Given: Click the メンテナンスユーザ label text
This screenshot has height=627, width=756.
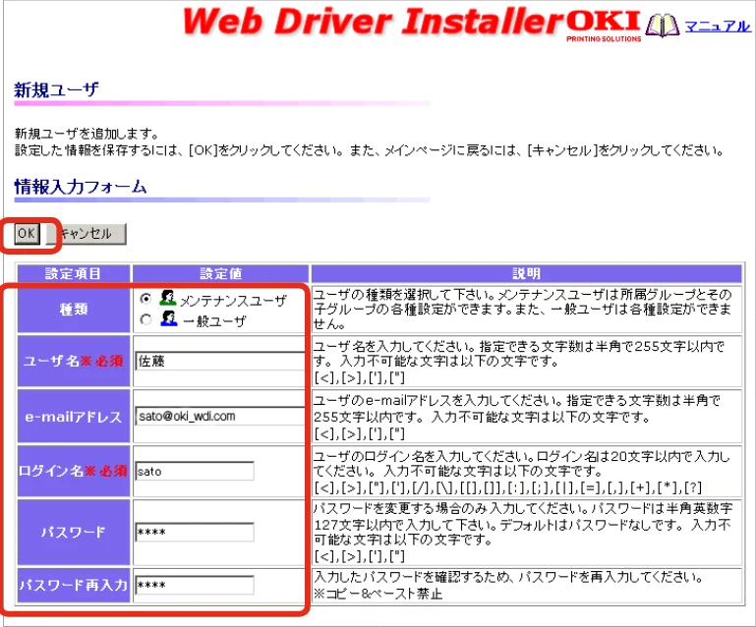Looking at the screenshot, I should (233, 301).
